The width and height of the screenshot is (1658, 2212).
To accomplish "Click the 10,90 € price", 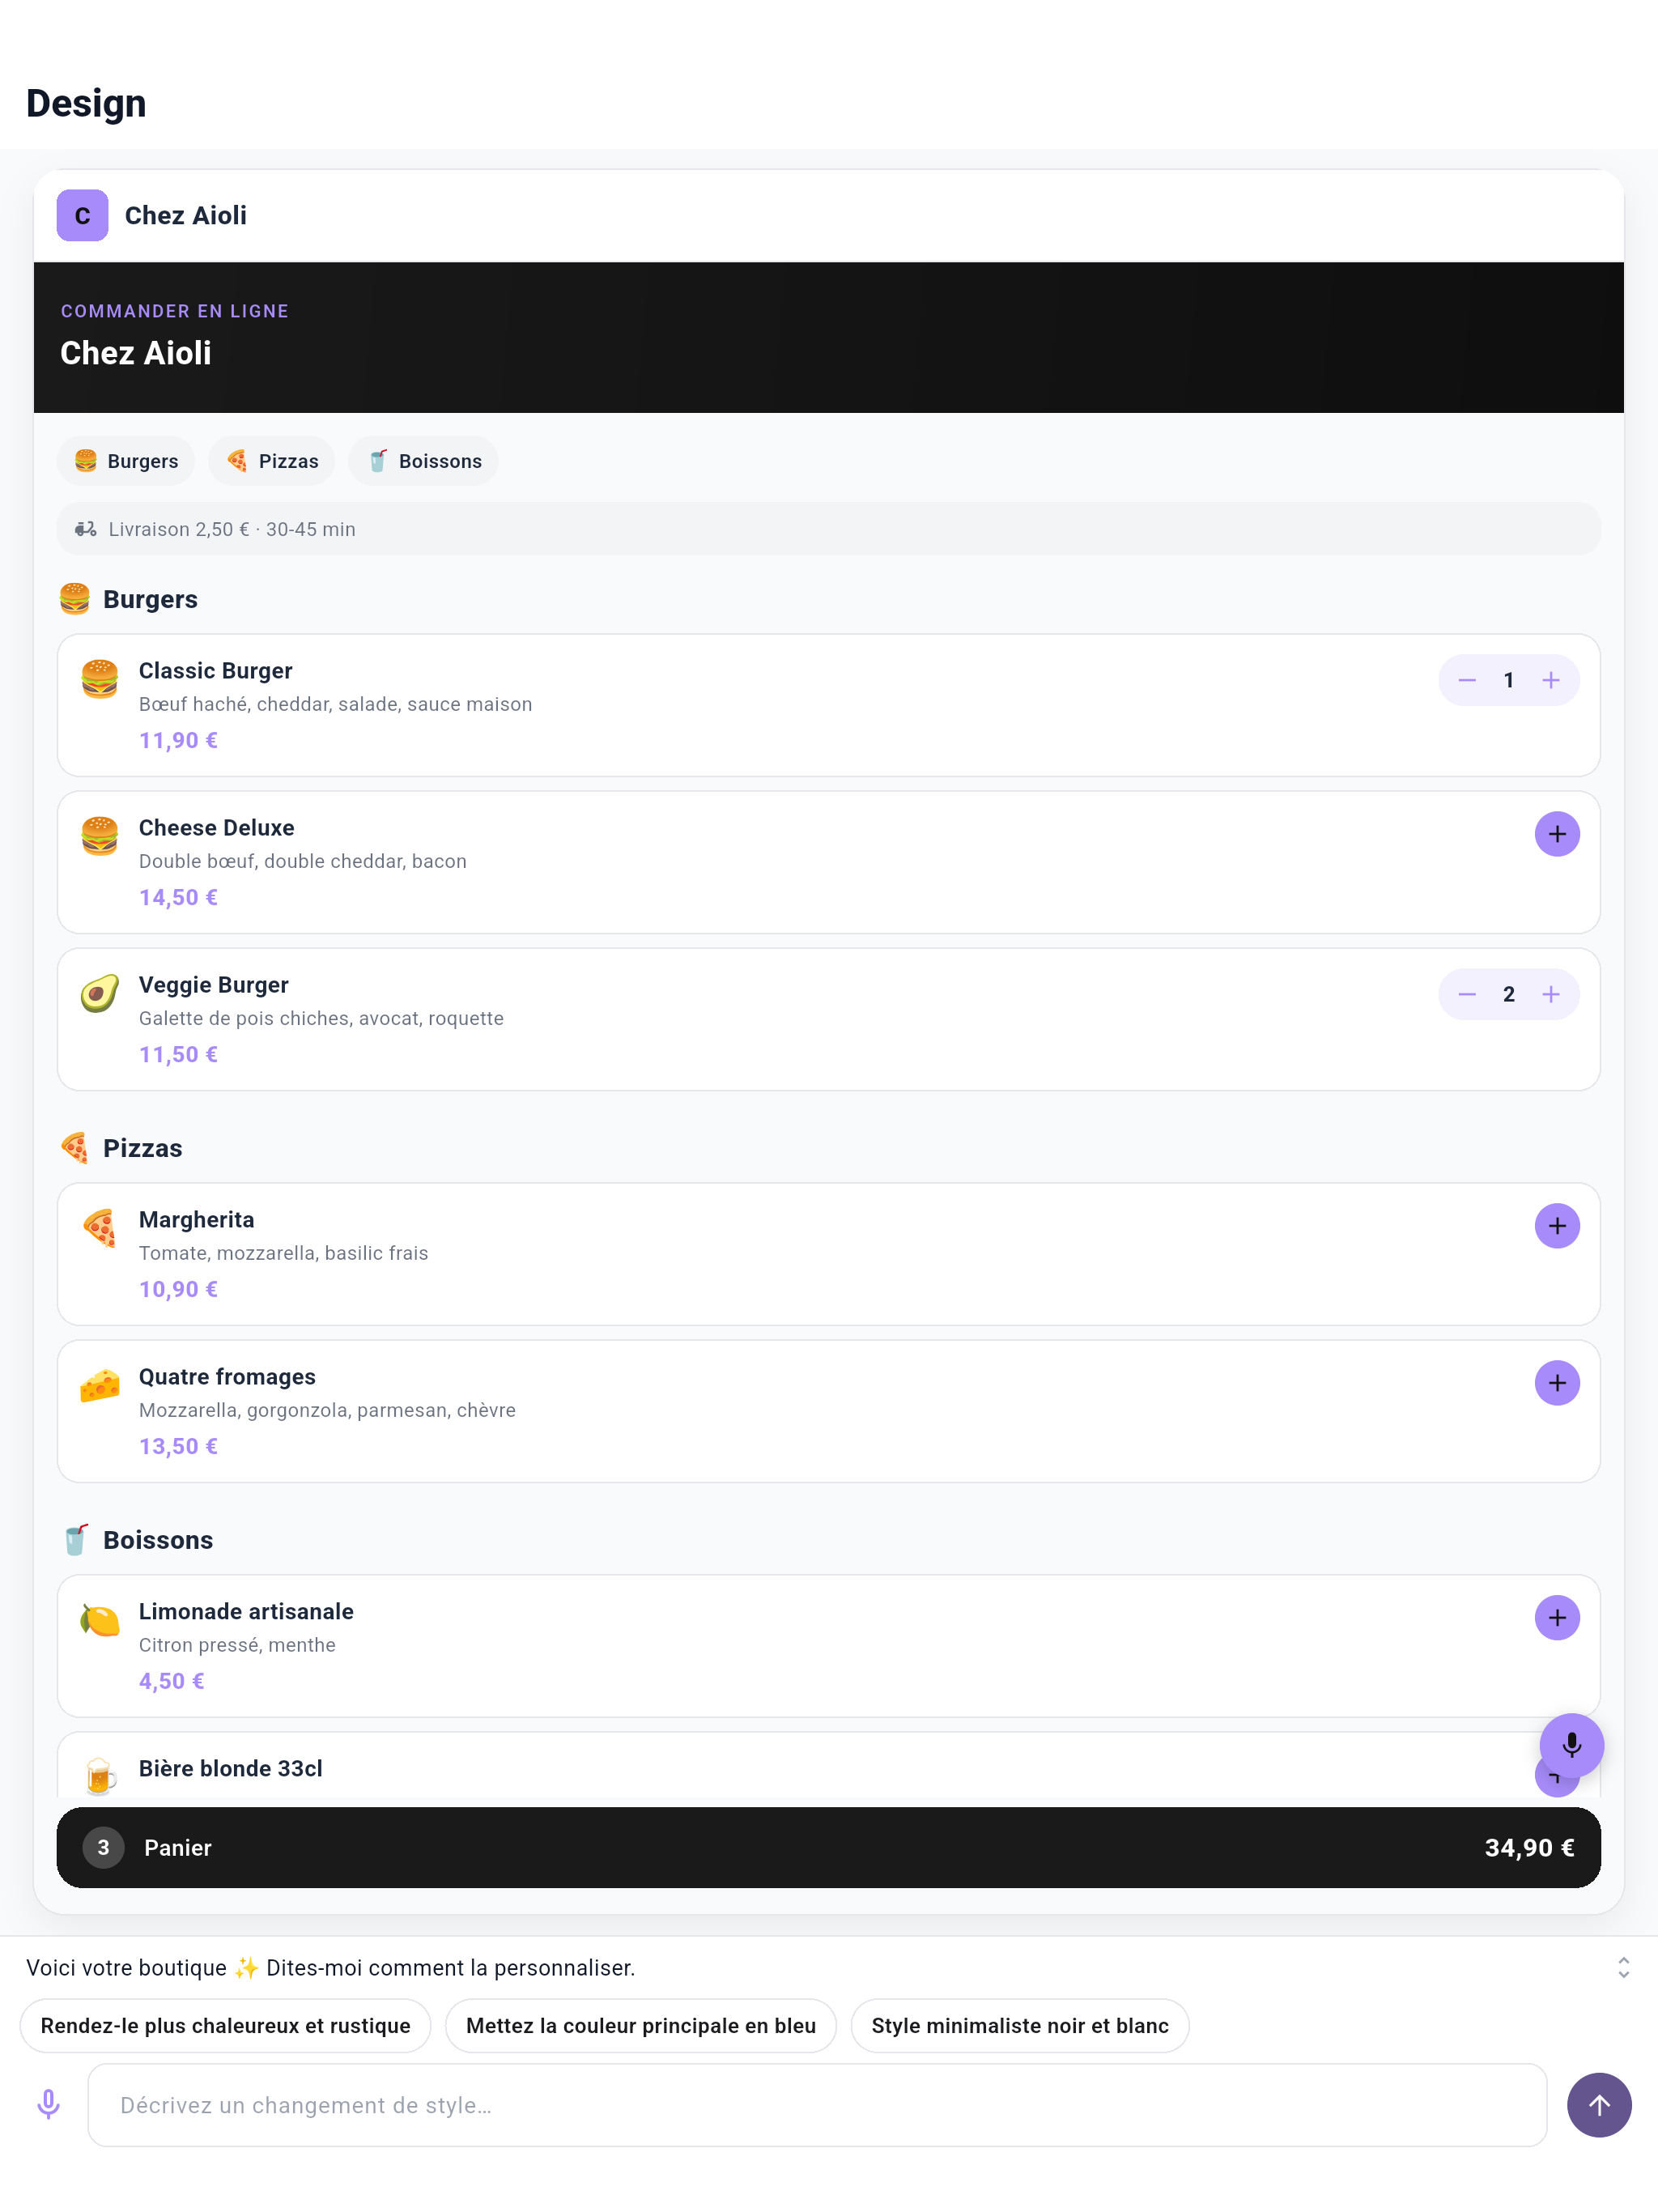I will click(178, 1290).
